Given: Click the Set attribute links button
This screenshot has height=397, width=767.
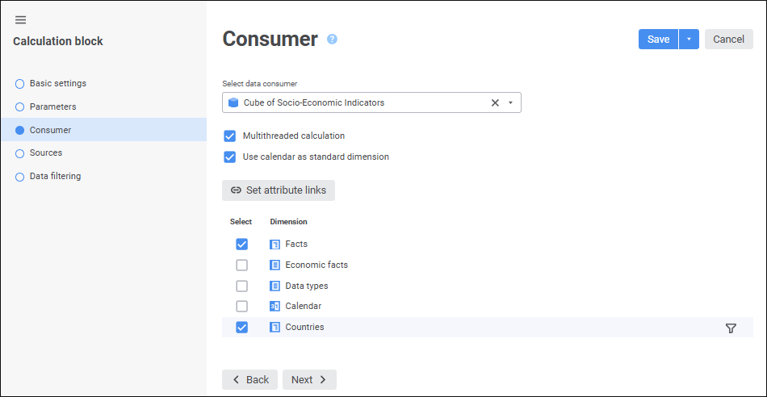Looking at the screenshot, I should (x=279, y=190).
